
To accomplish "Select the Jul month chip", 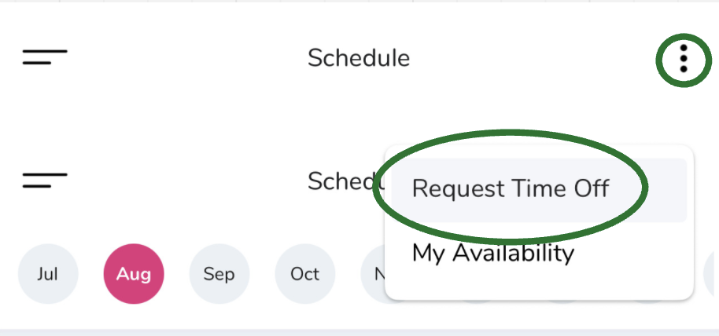I will point(48,274).
